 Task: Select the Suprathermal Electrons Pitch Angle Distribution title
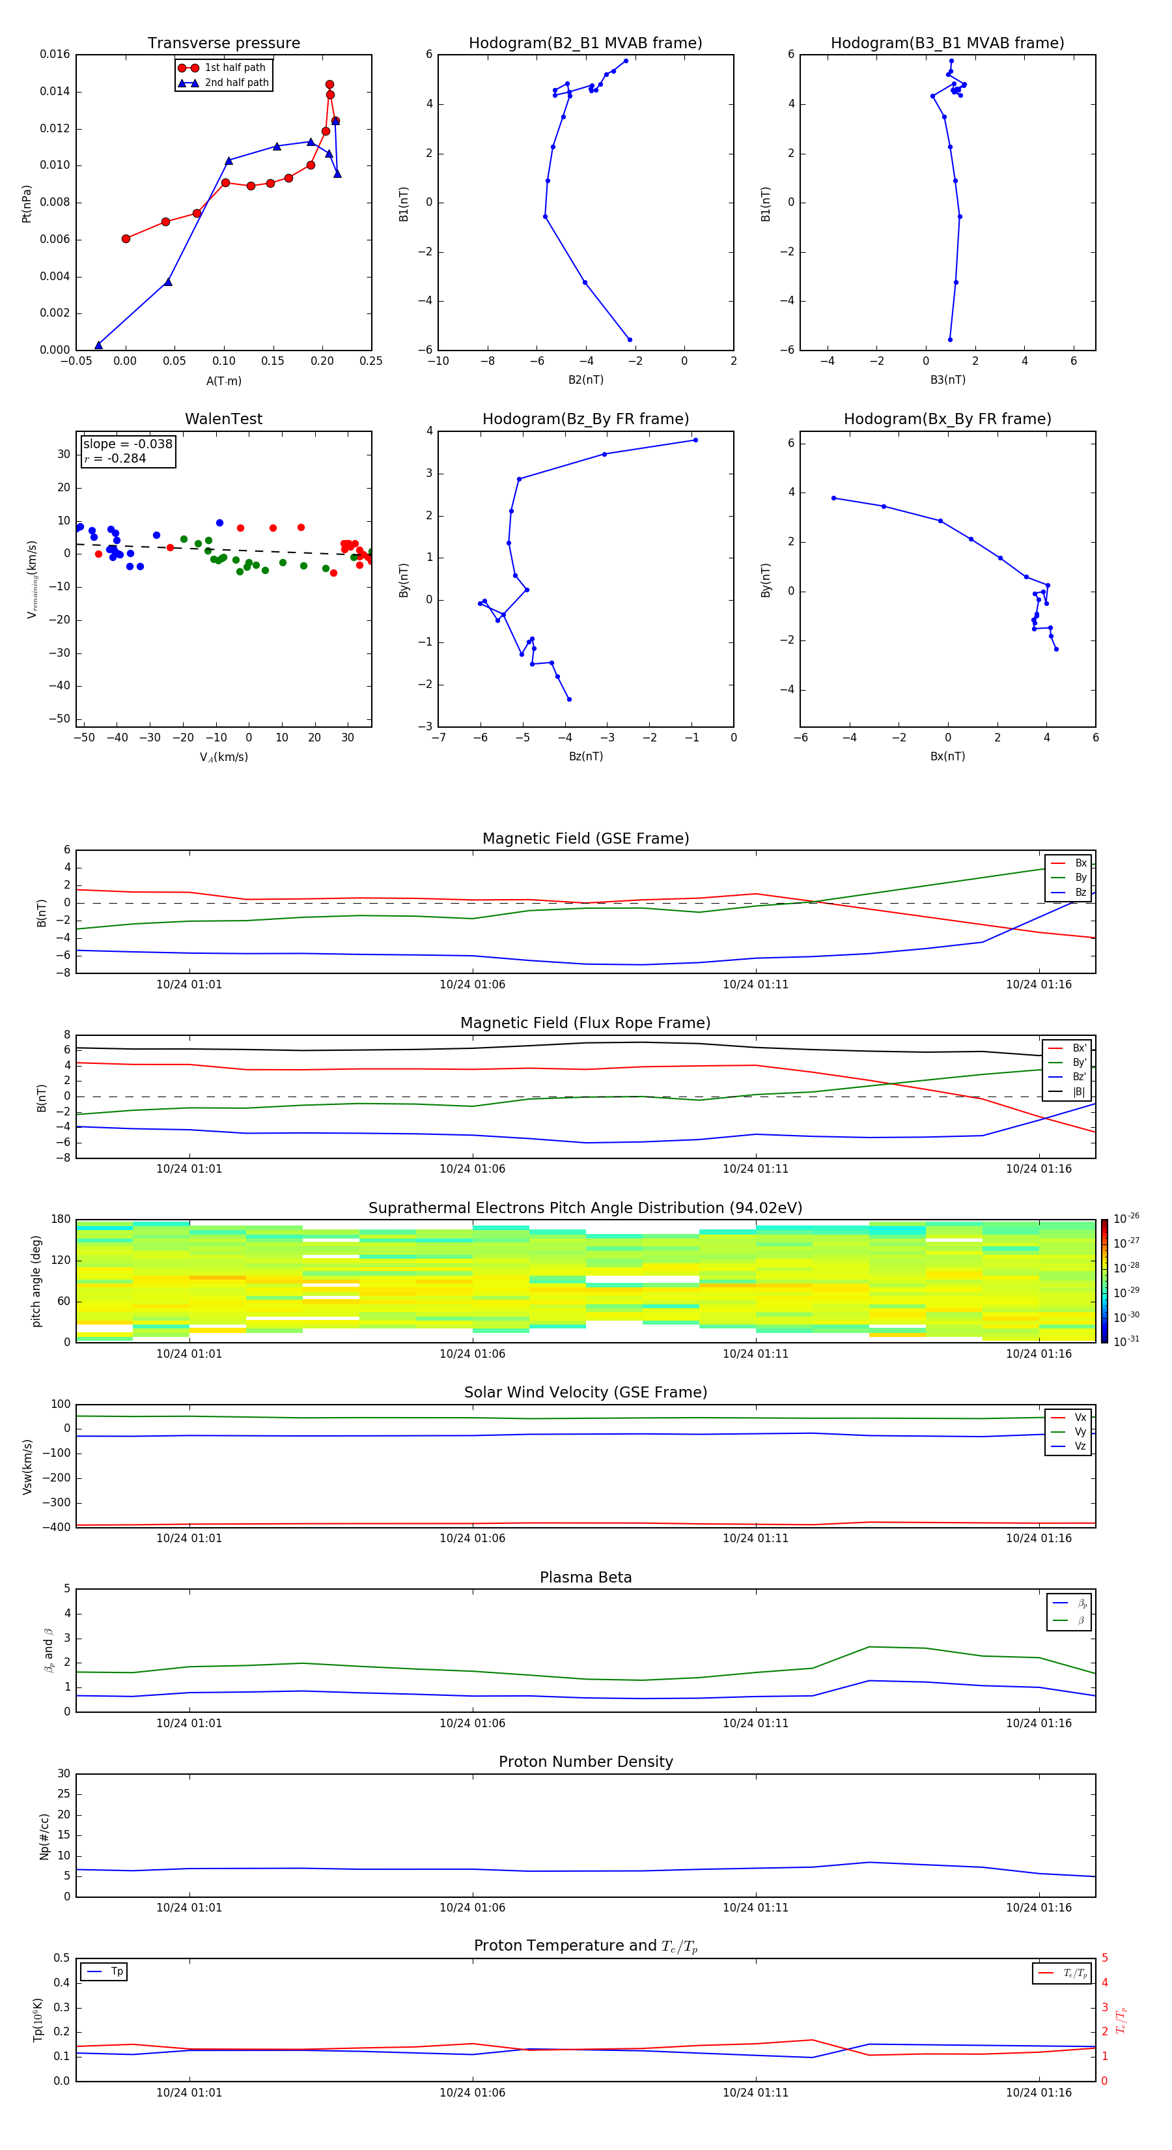coord(585,1208)
